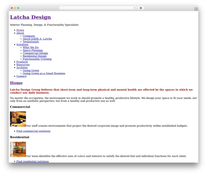Image resolution: width=207 pixels, height=175 pixels.
Task: Go to Home in navigation list
Action: [20, 30]
